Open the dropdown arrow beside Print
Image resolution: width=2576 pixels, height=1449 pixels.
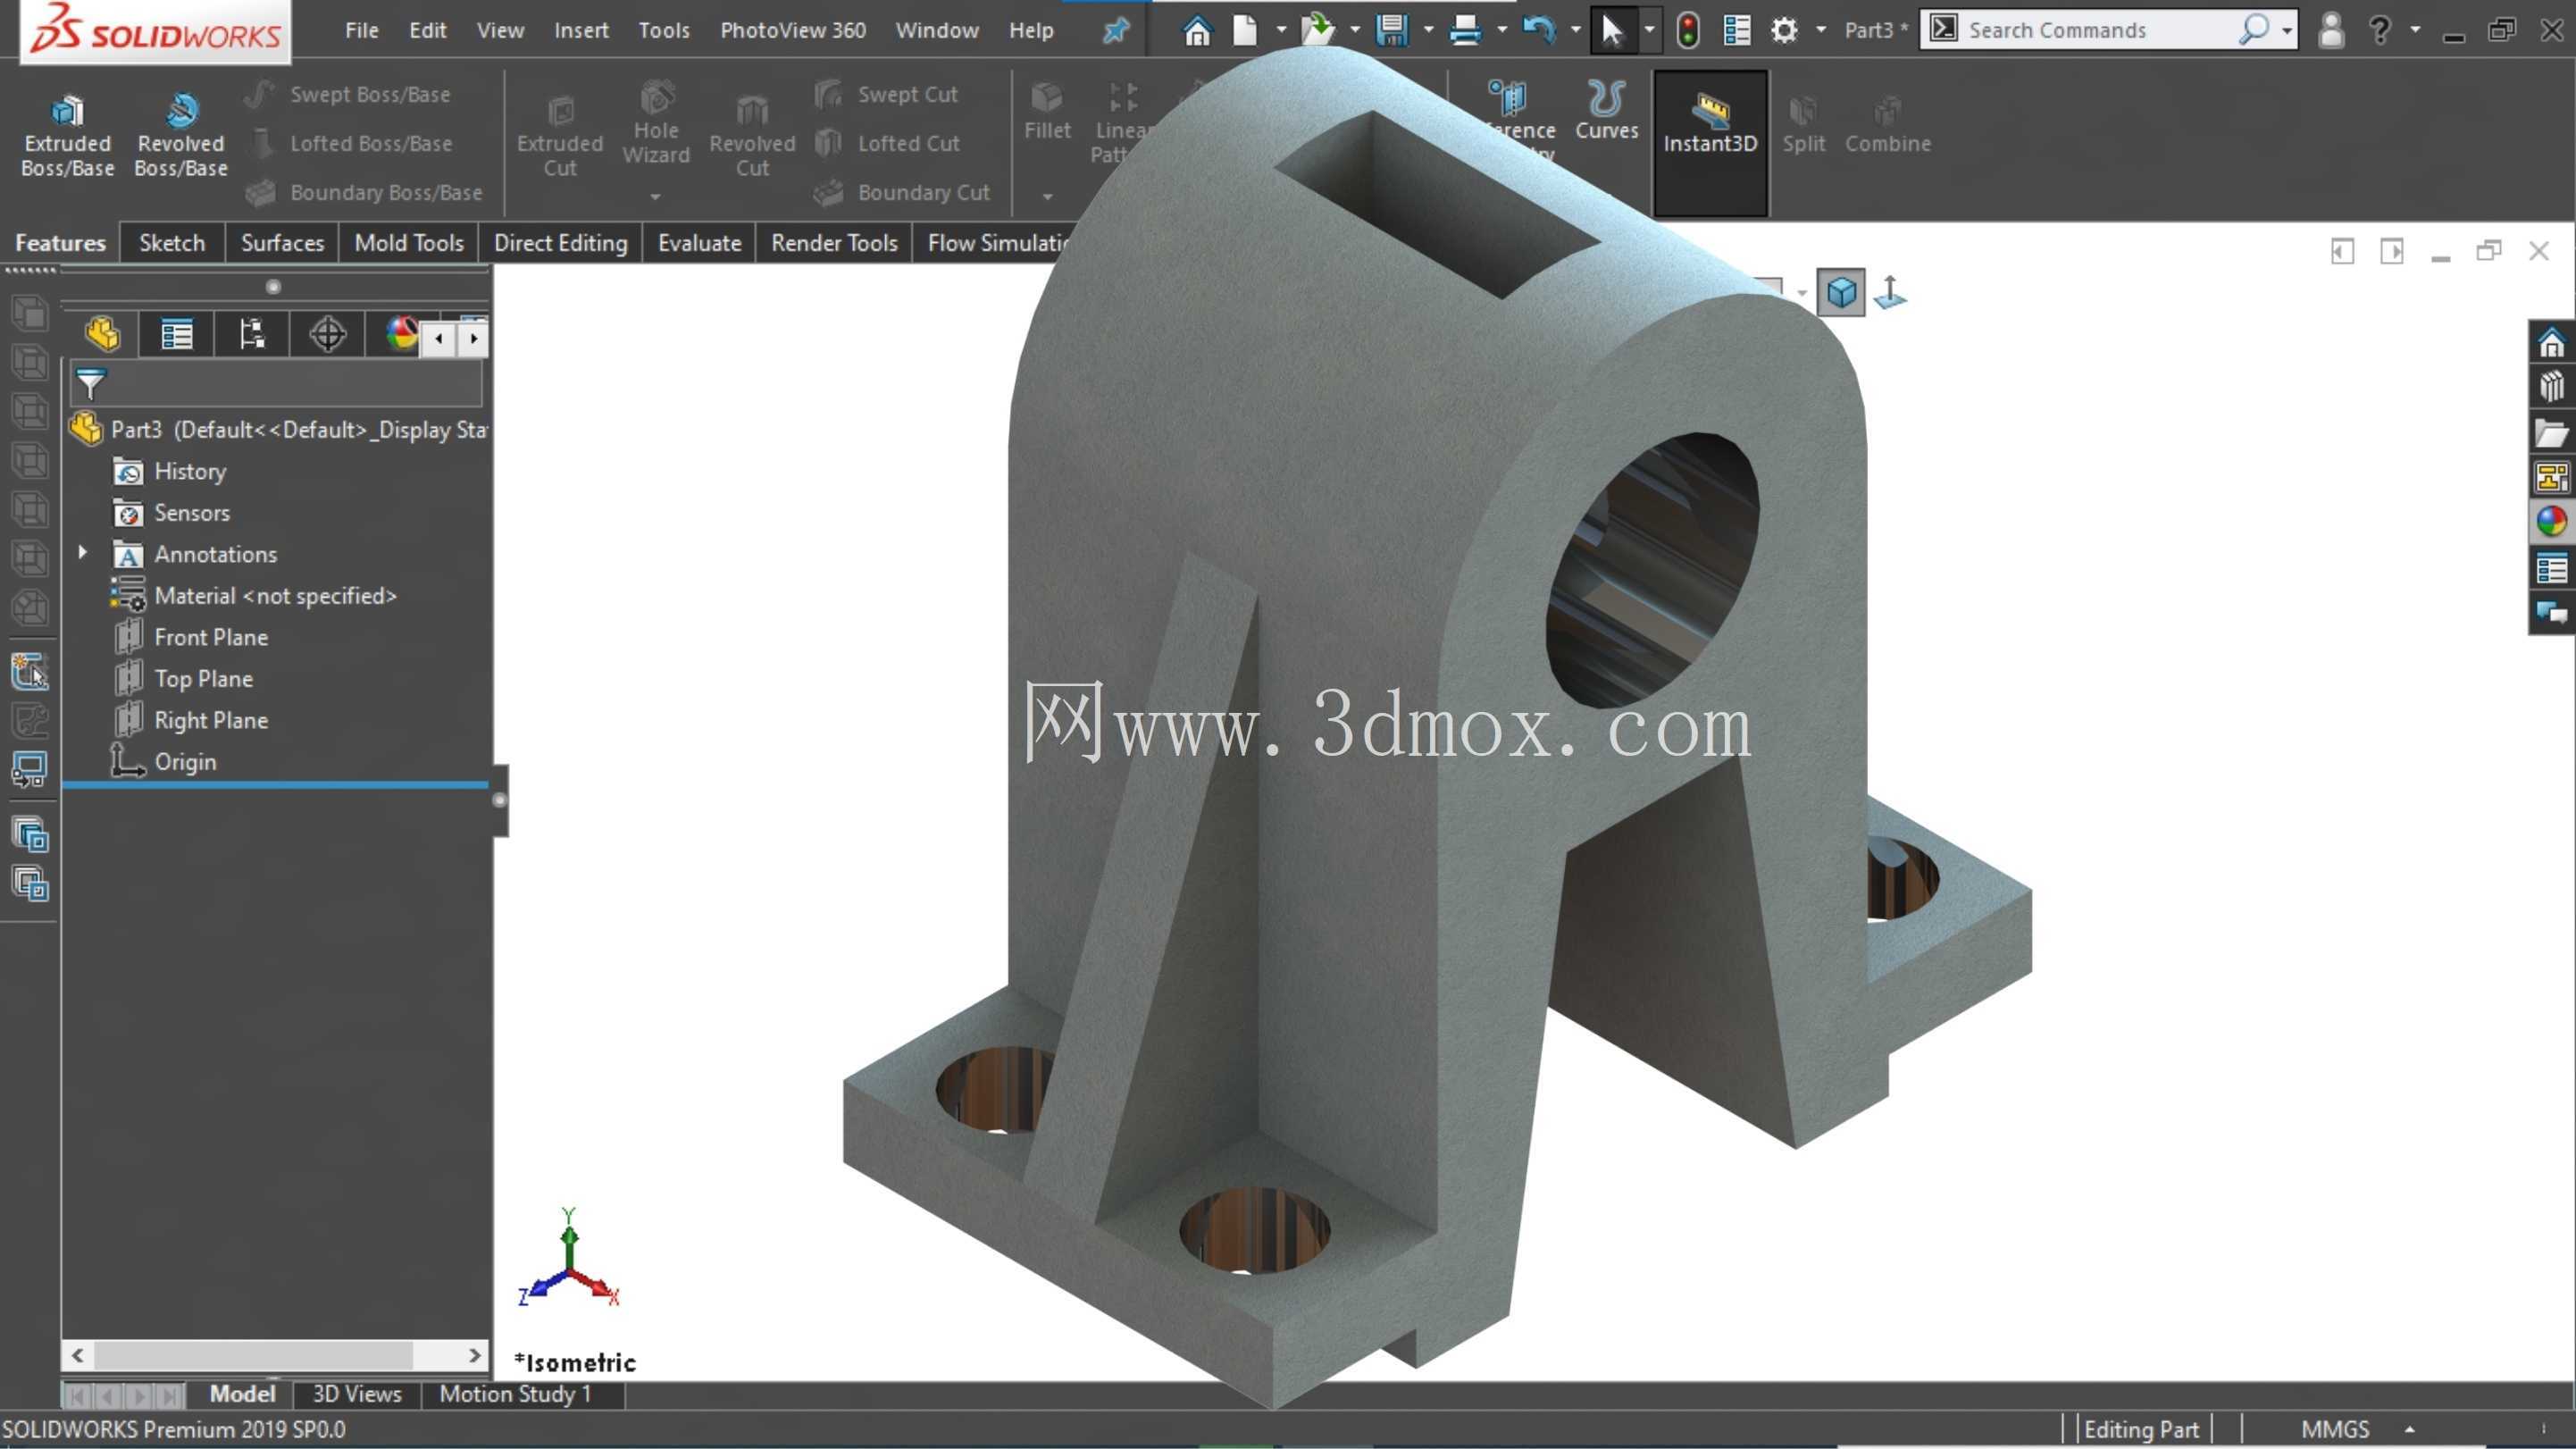coord(1502,30)
